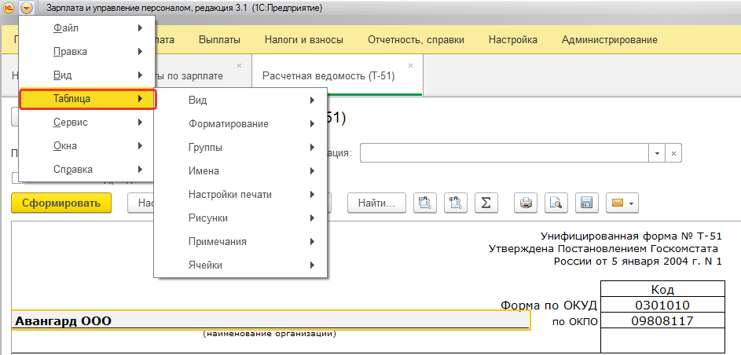
Task: Click the России от 5 января 2004 line
Action: 637,262
